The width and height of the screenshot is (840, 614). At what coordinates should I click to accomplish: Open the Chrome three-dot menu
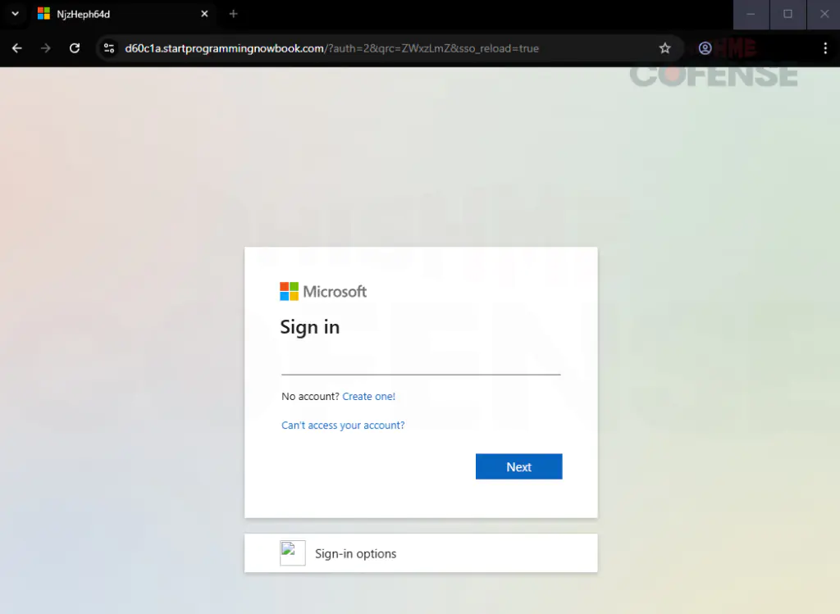click(825, 48)
